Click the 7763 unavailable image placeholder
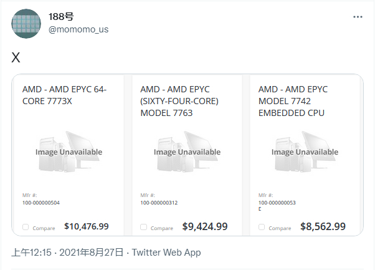Image resolution: width=375 pixels, height=270 pixels. click(187, 152)
